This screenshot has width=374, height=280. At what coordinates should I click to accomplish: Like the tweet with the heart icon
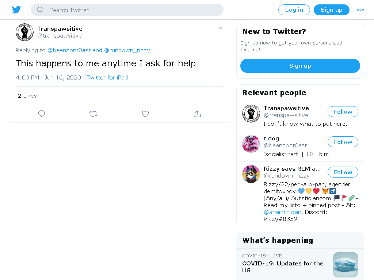[145, 114]
